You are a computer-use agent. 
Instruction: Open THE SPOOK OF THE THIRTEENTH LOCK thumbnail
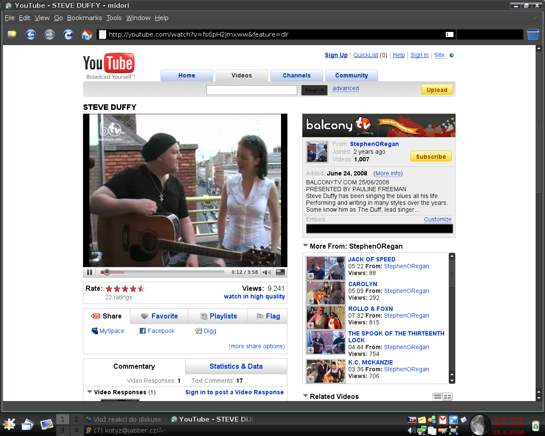click(x=326, y=342)
